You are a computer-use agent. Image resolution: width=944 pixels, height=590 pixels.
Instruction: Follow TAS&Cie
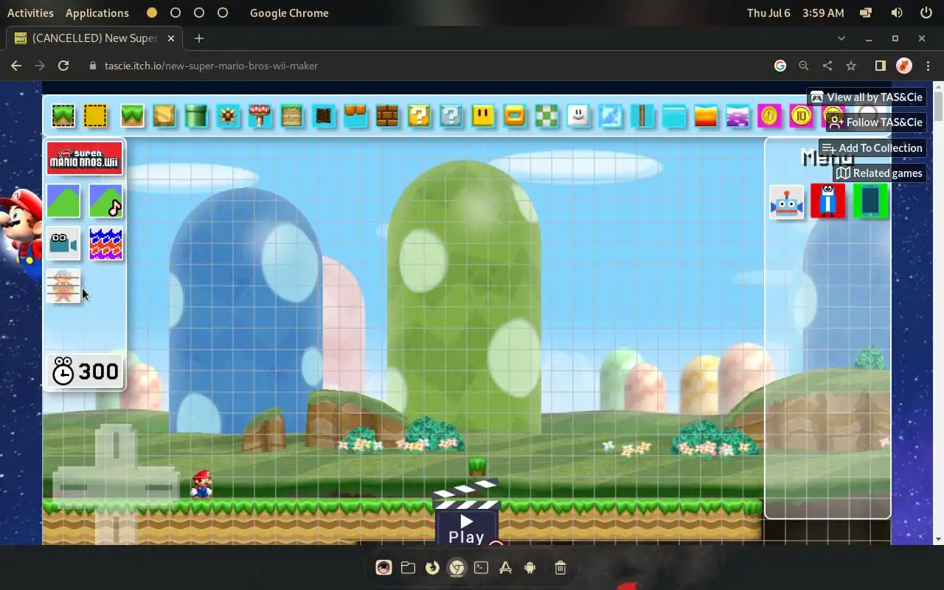(x=875, y=122)
